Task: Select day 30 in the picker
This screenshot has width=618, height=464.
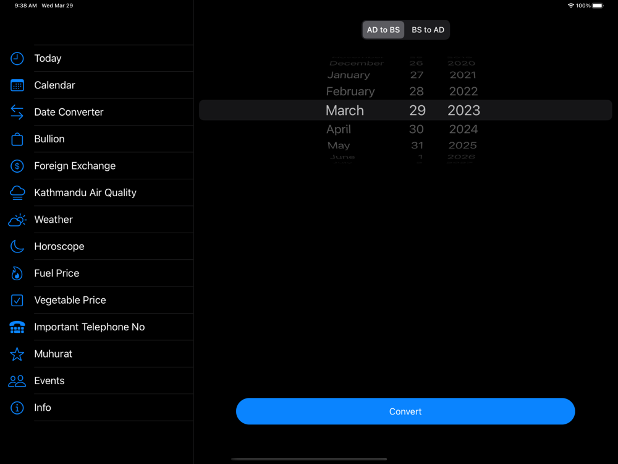Action: (416, 129)
